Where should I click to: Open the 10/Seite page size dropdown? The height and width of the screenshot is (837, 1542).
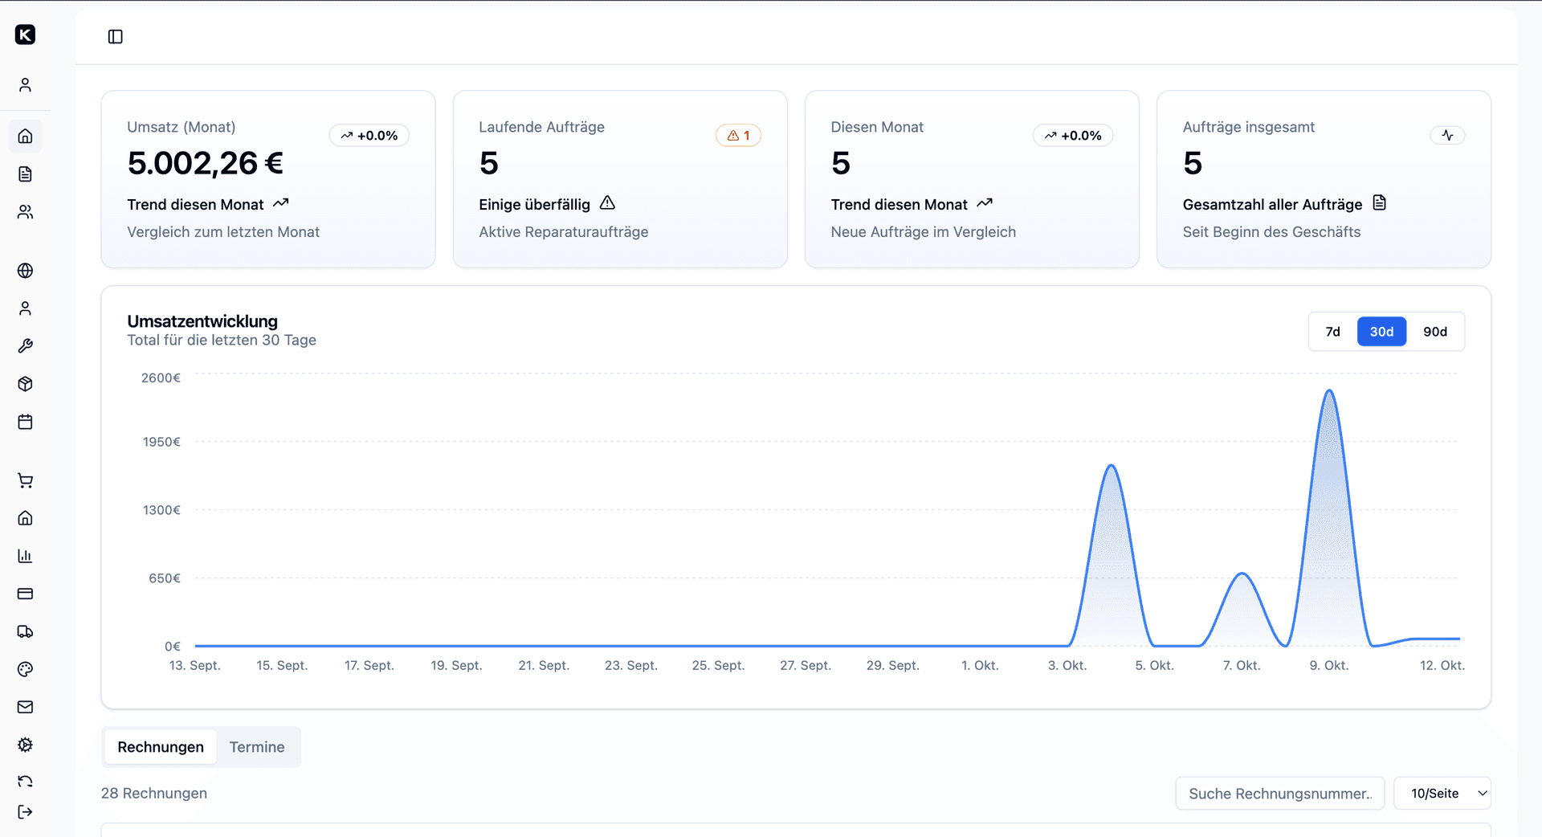click(1442, 793)
